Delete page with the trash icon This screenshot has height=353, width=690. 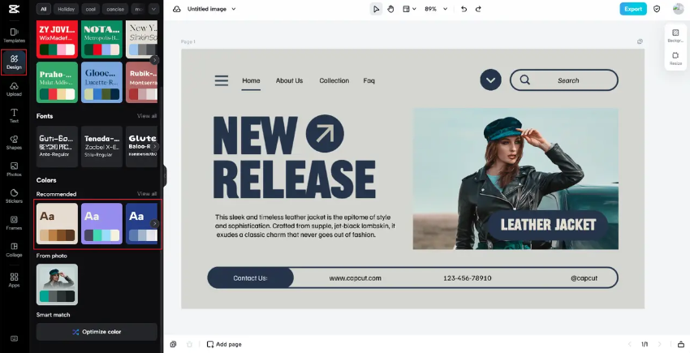[190, 344]
